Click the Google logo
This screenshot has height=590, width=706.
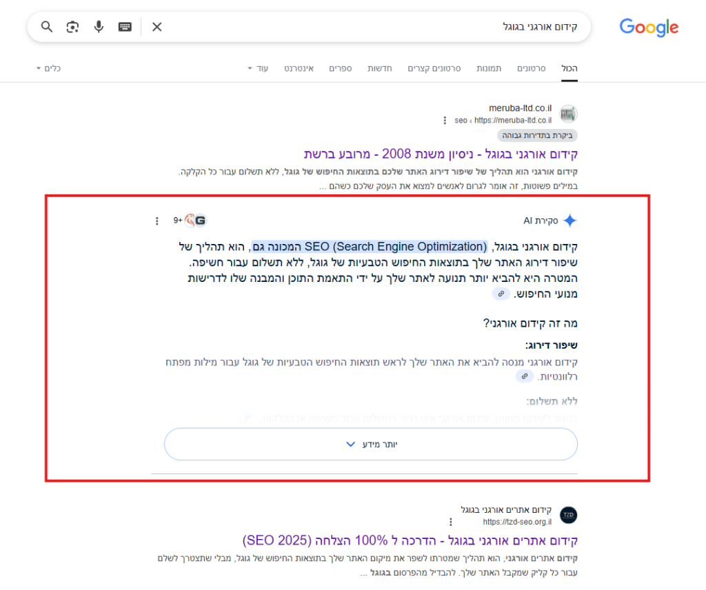point(648,28)
